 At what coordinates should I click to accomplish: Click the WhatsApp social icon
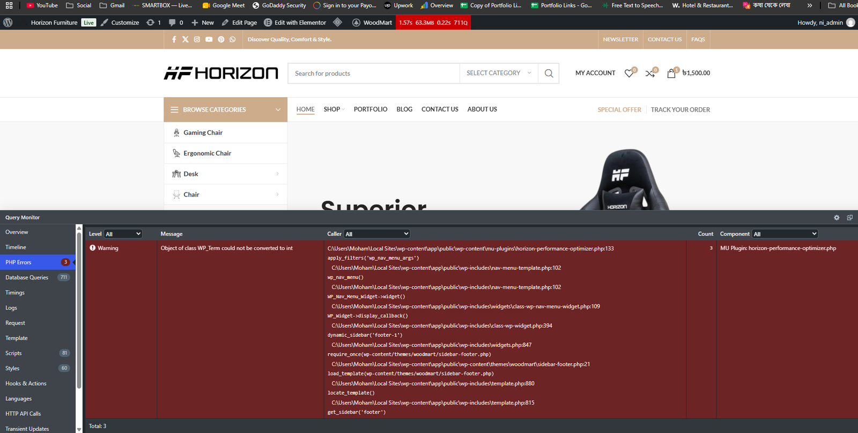coord(233,39)
